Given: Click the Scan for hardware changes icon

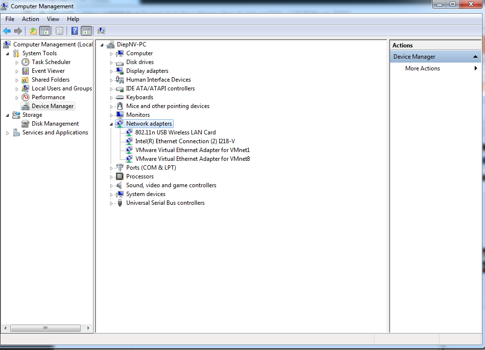Looking at the screenshot, I should (x=101, y=31).
